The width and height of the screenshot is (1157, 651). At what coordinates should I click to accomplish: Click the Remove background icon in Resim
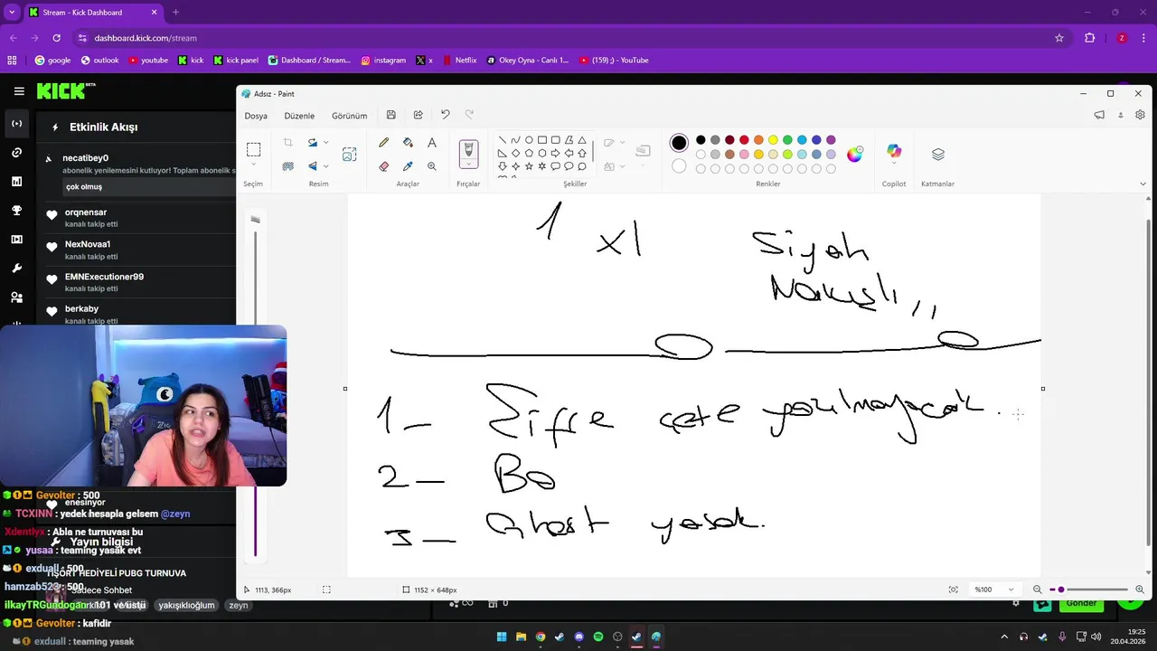[287, 166]
